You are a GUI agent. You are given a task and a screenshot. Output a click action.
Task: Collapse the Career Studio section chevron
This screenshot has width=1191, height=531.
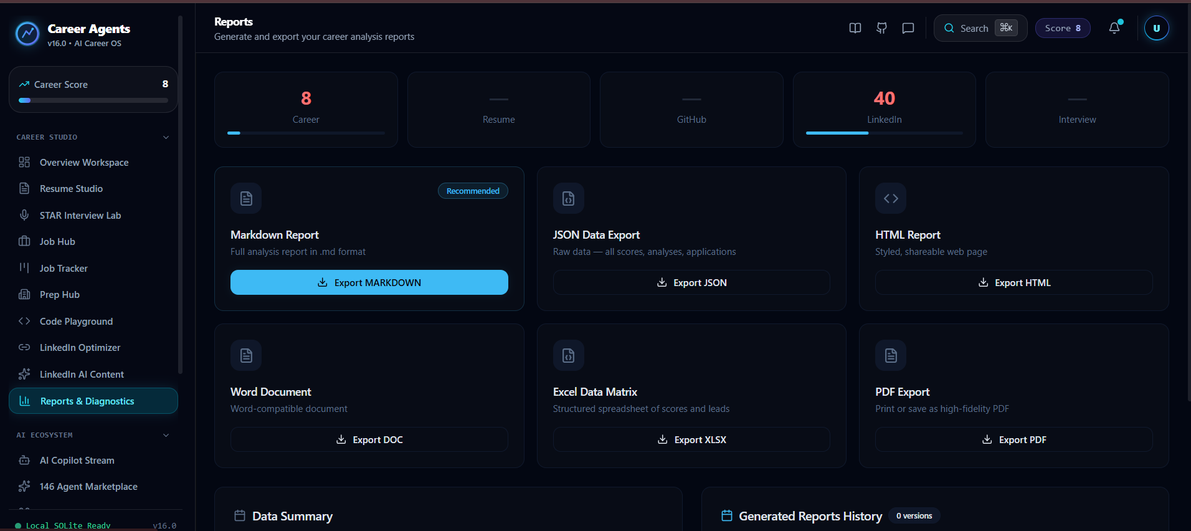166,137
